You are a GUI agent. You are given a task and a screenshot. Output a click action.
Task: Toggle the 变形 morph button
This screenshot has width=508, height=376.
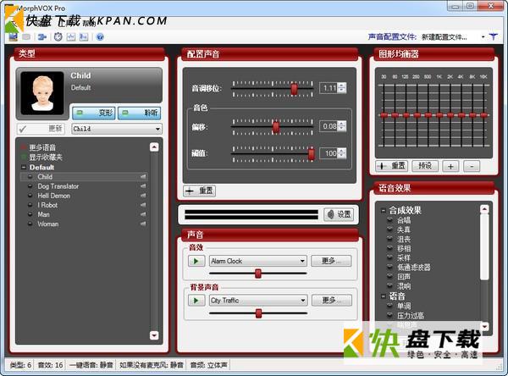[94, 113]
